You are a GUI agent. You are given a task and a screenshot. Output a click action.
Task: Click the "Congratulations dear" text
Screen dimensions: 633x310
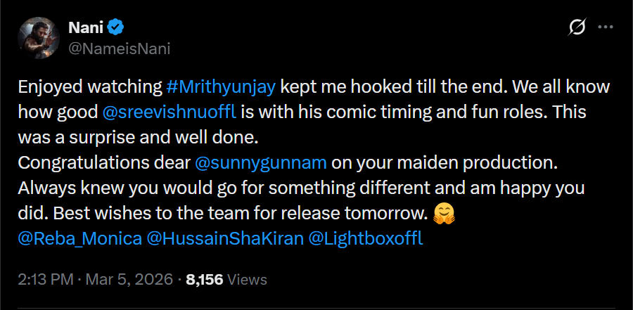pos(103,163)
